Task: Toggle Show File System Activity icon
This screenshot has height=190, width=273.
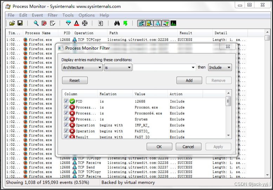Action: (x=149, y=23)
